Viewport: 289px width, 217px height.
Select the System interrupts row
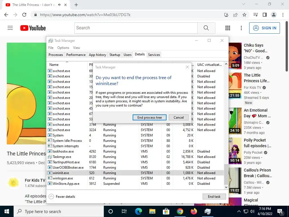point(135,146)
